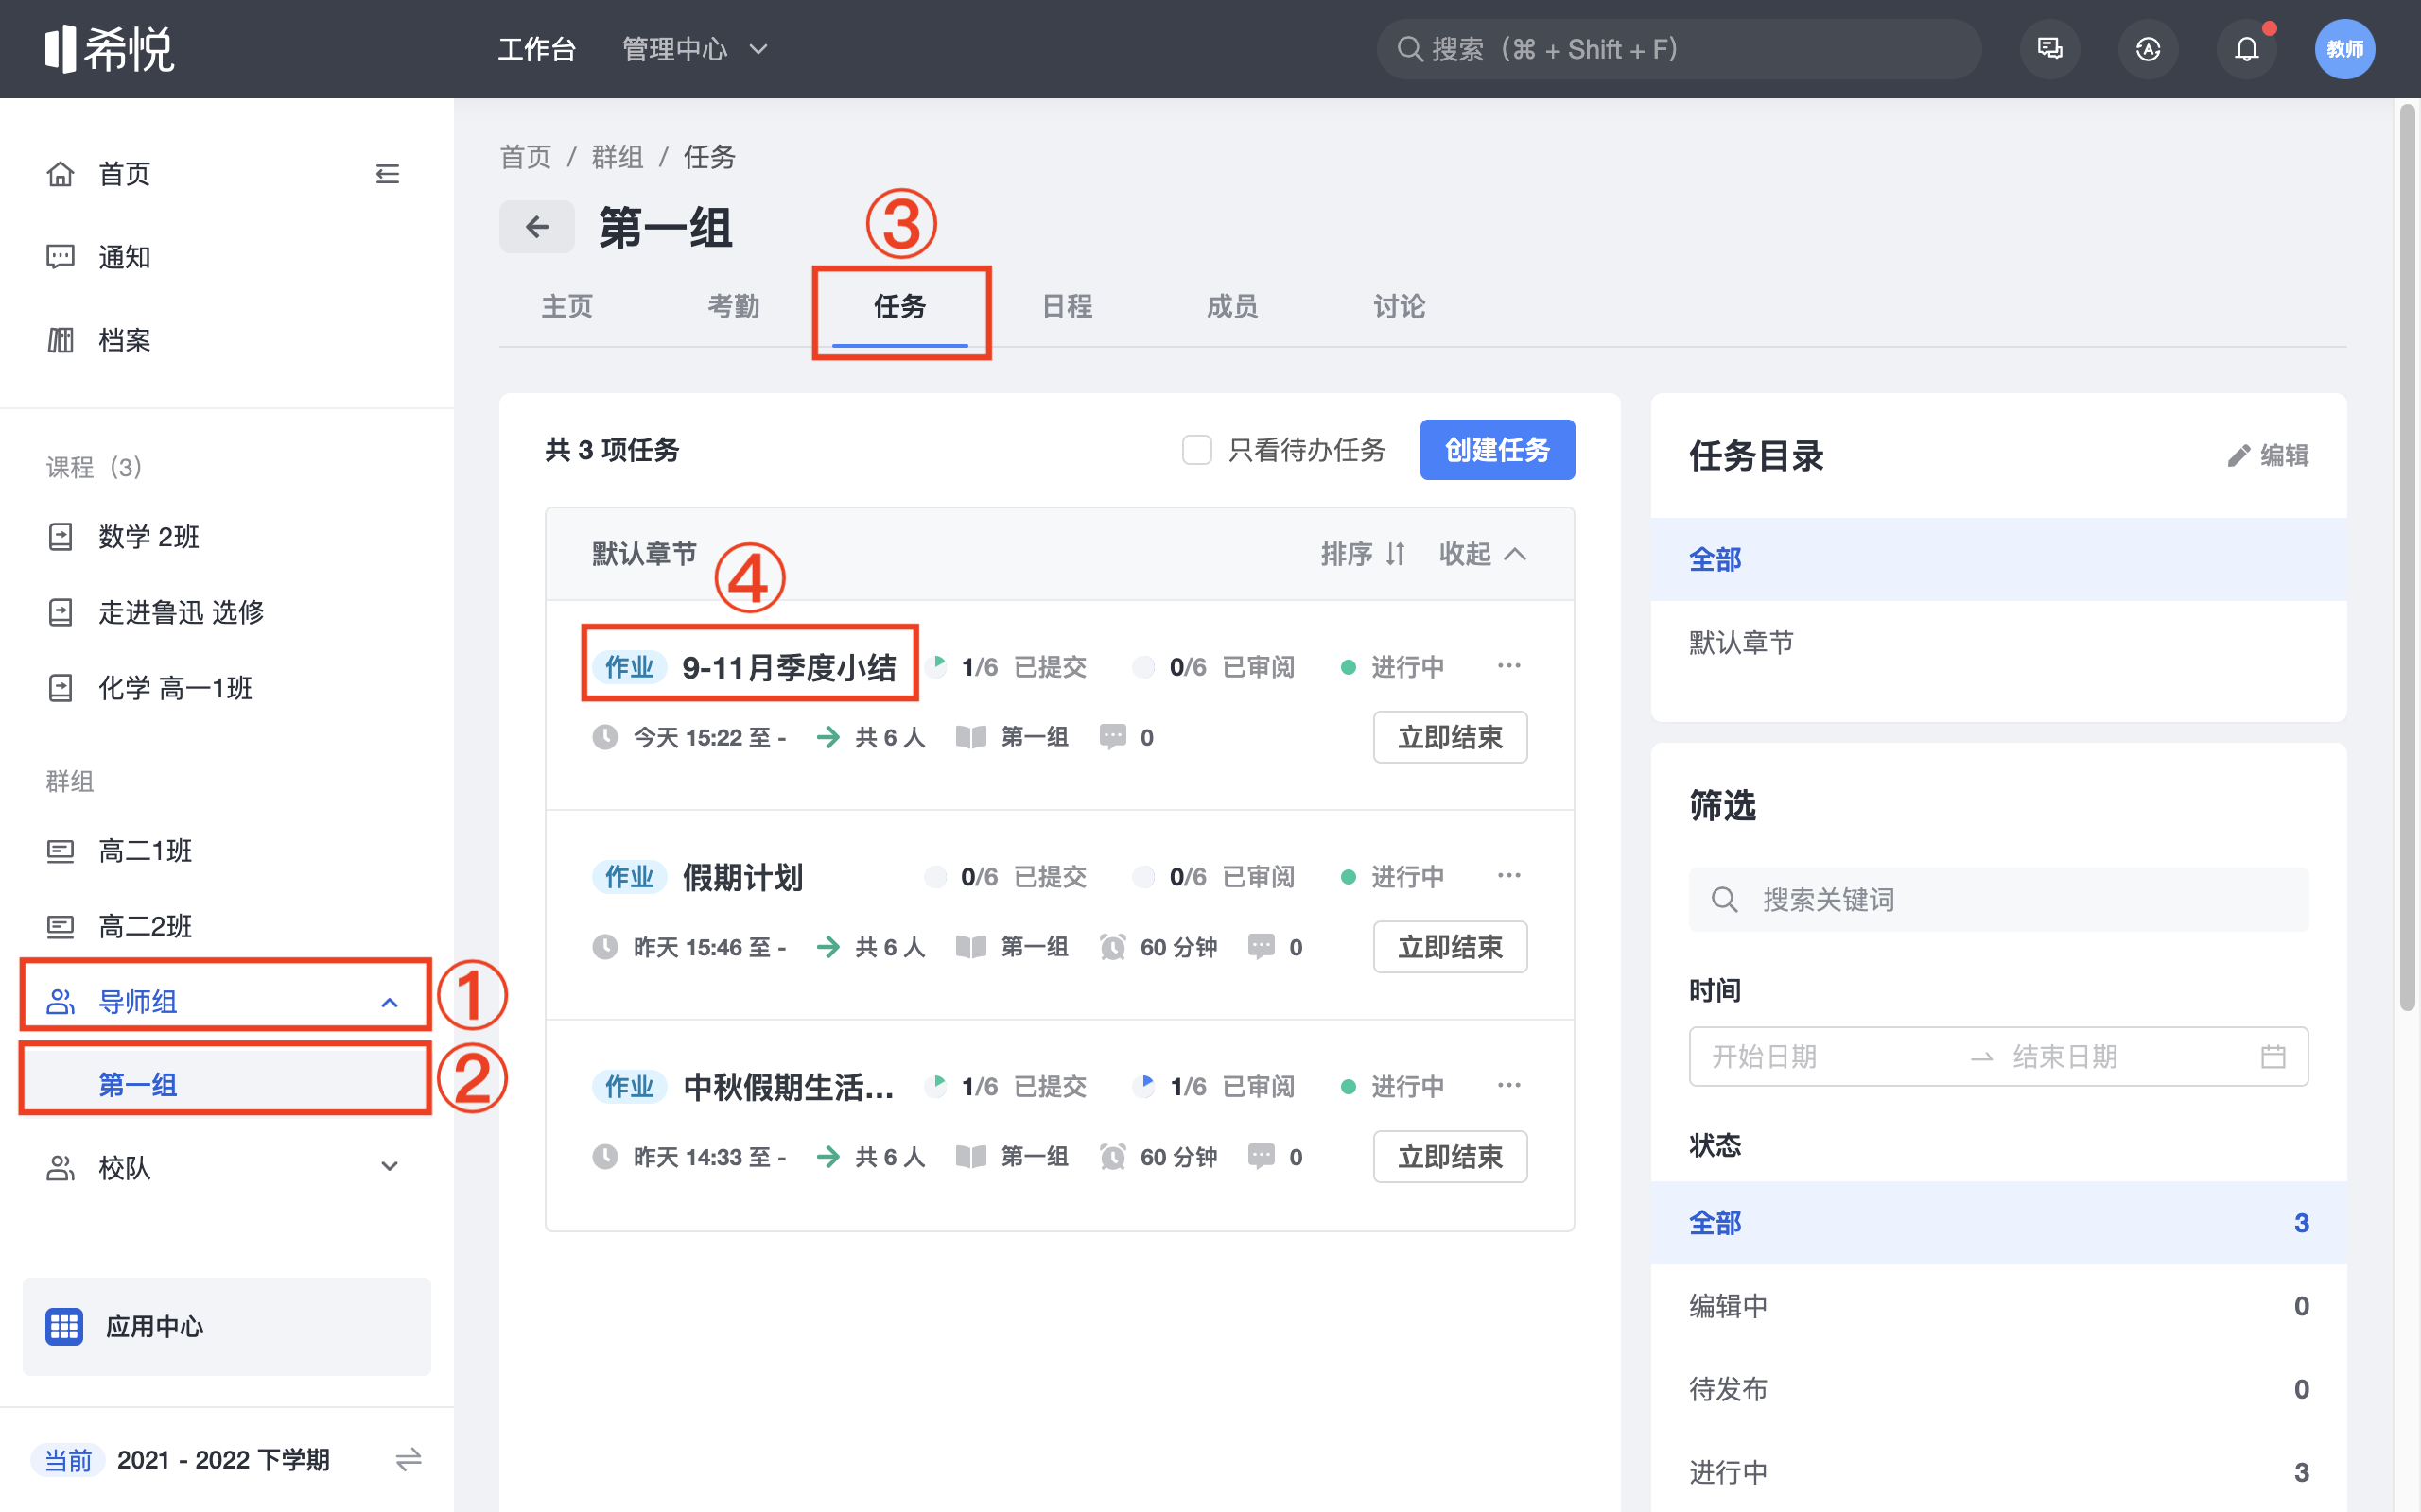Viewport: 2421px width, 1512px height.
Task: Click the 创建任务 button
Action: pos(1497,450)
